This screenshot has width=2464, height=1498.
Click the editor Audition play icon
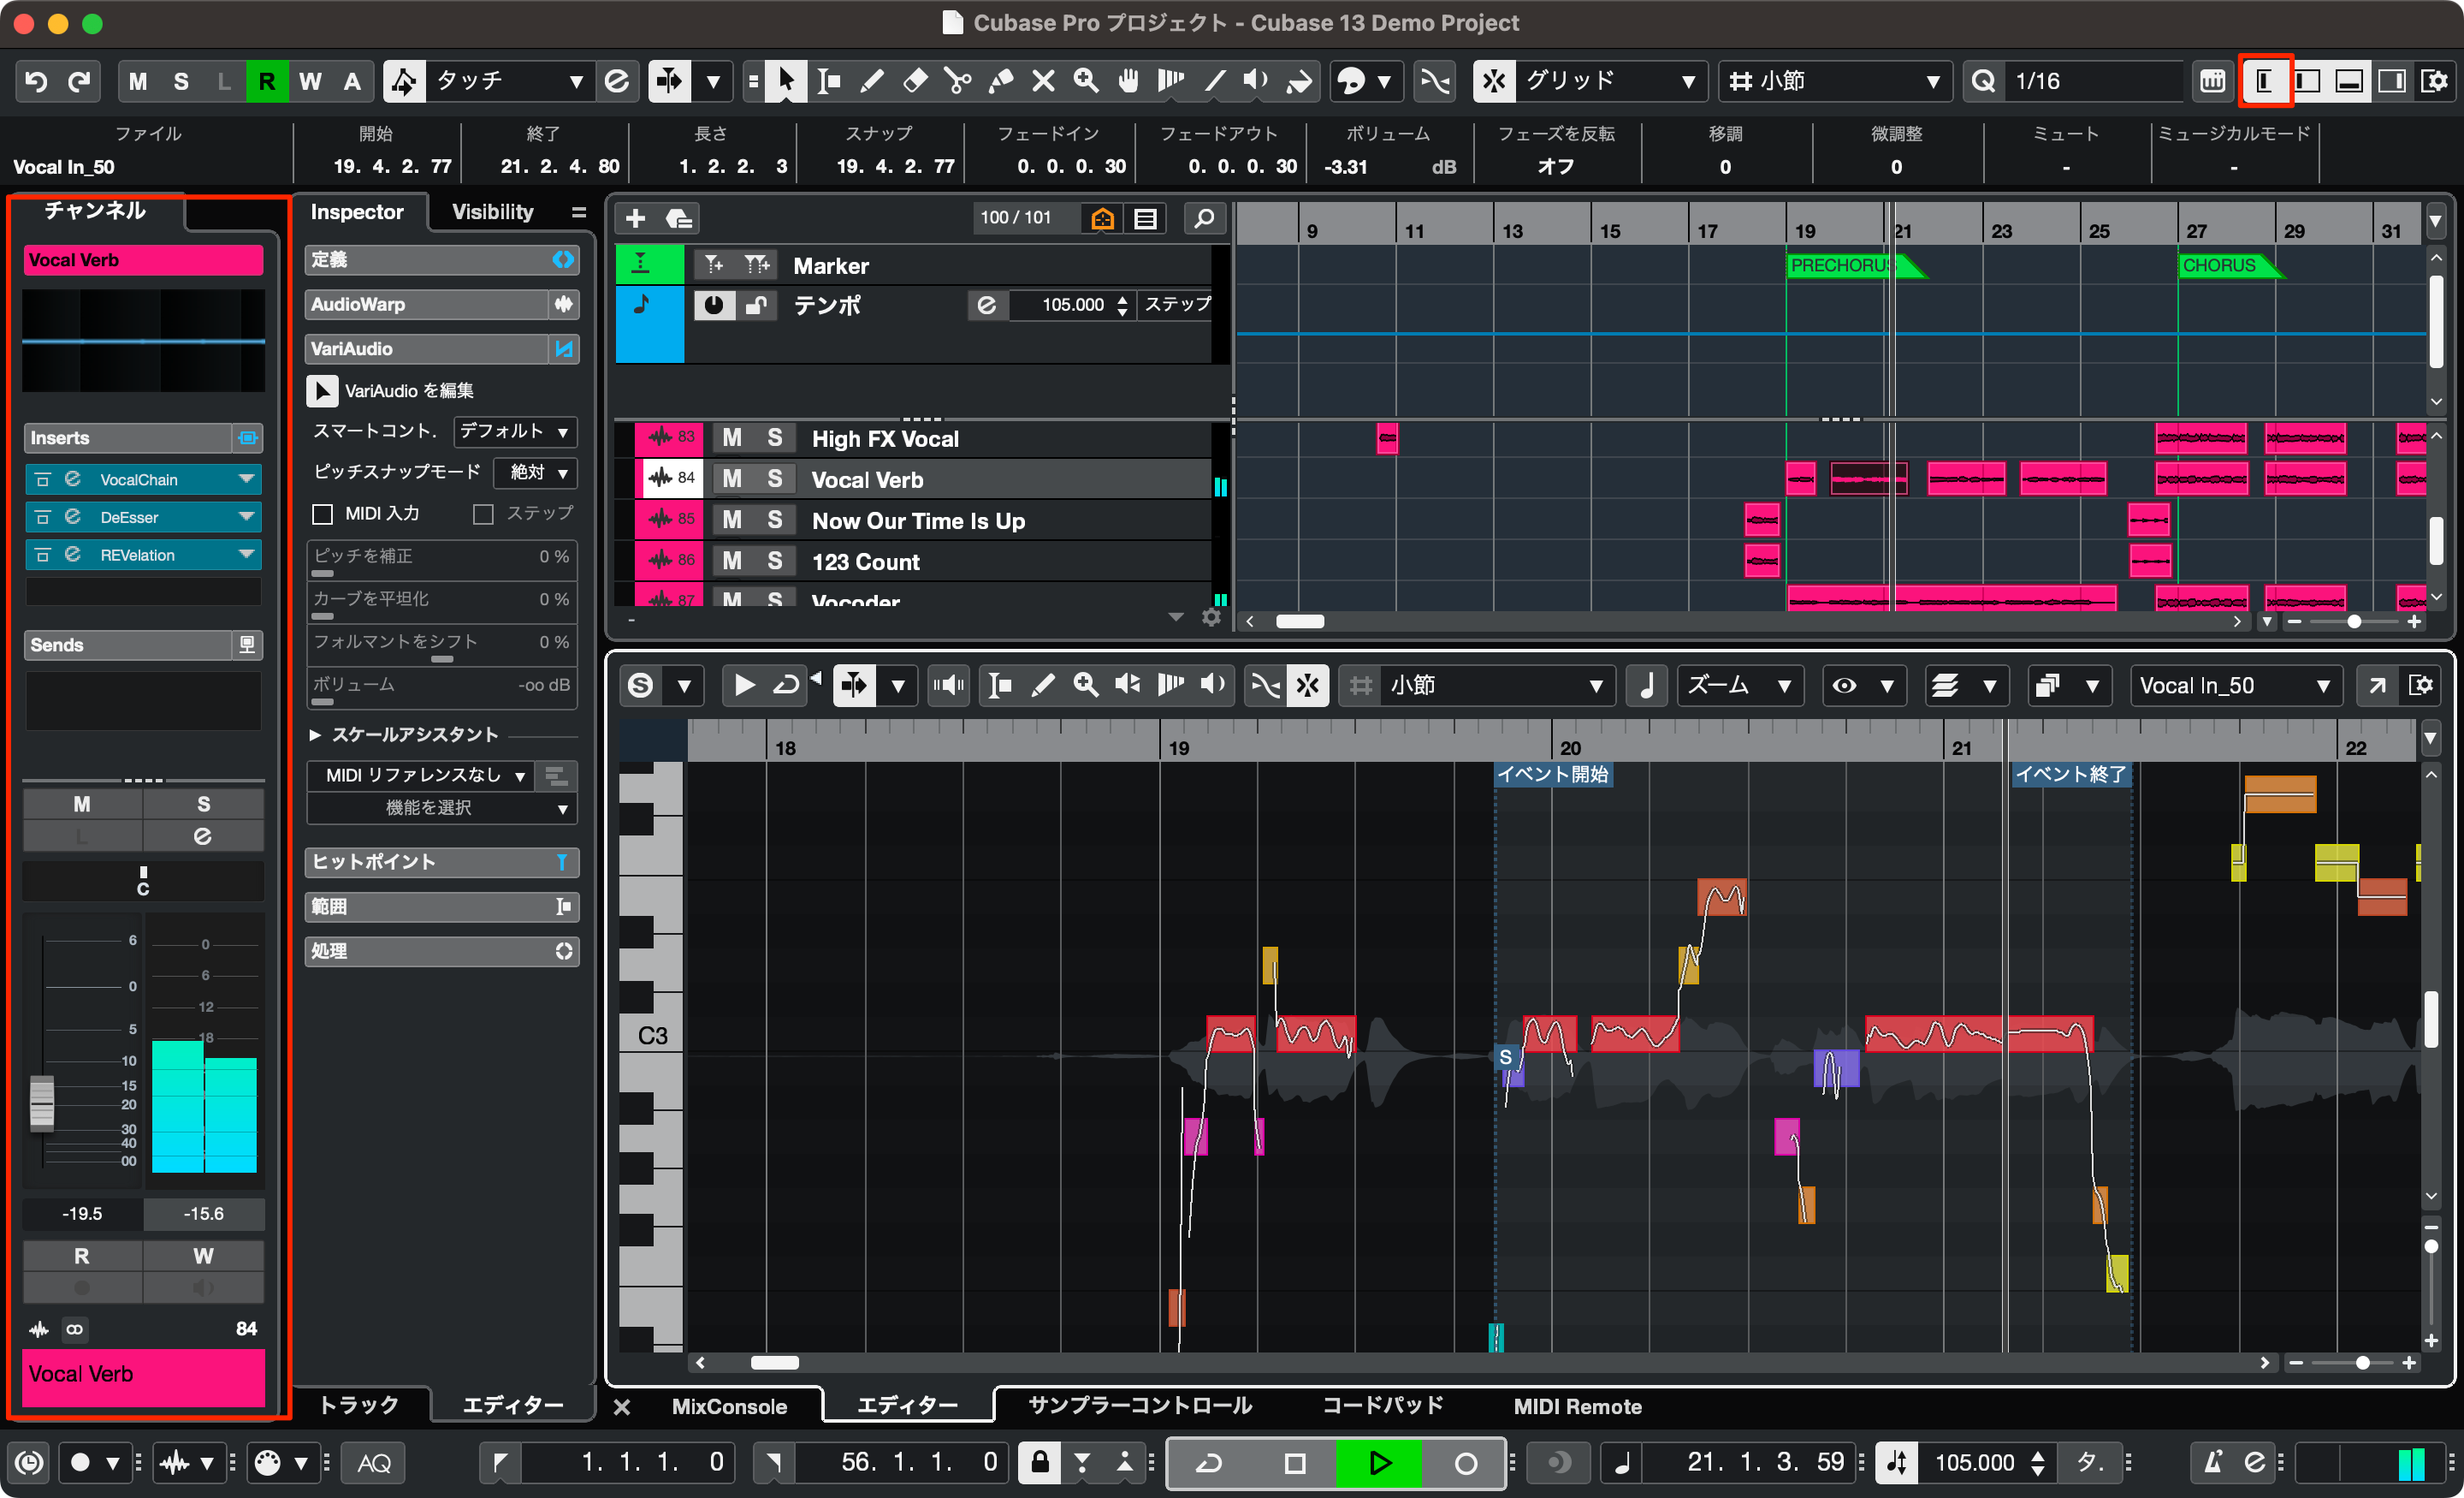[x=744, y=685]
